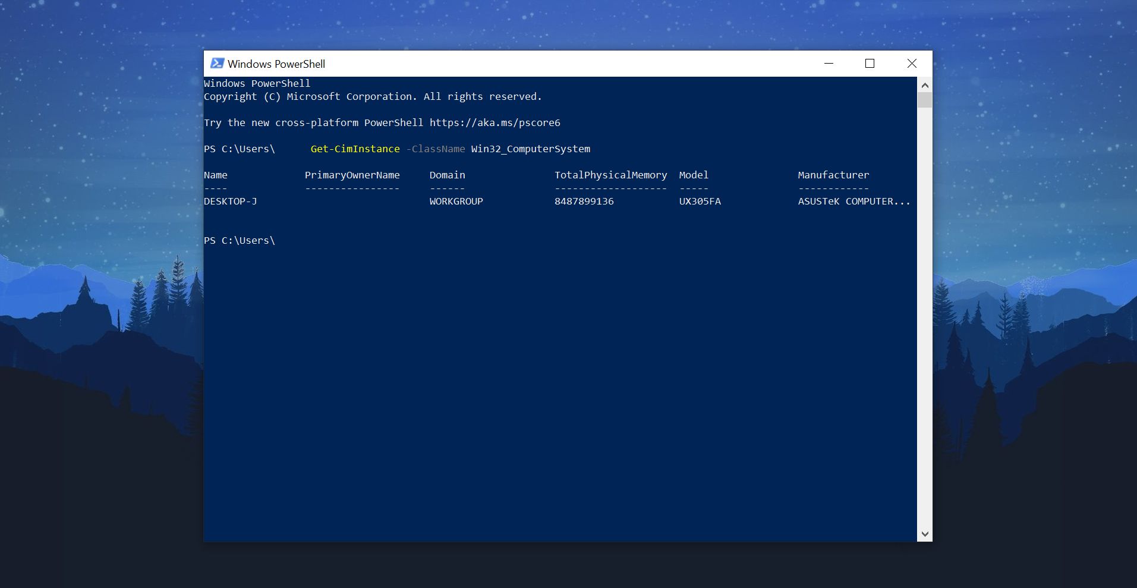Open the PowerShell title bar icon menu
The height and width of the screenshot is (588, 1137).
tap(217, 63)
